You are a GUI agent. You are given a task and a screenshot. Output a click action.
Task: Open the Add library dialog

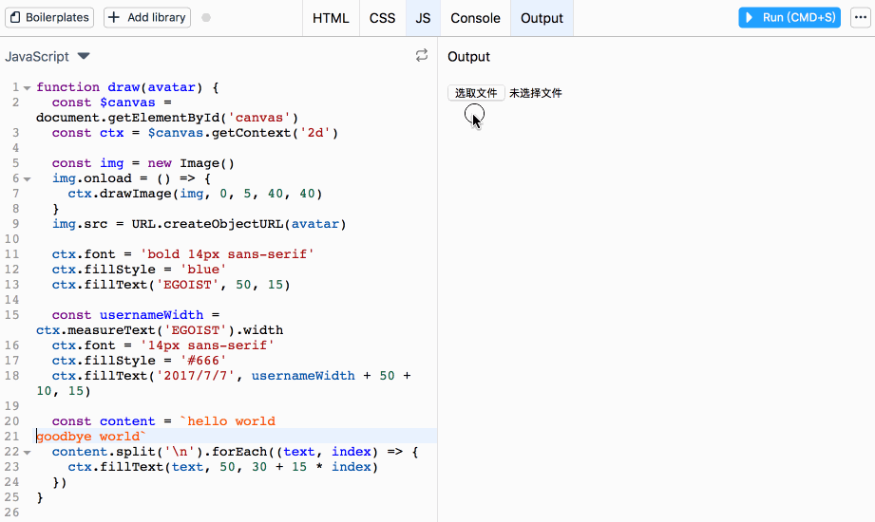[146, 18]
